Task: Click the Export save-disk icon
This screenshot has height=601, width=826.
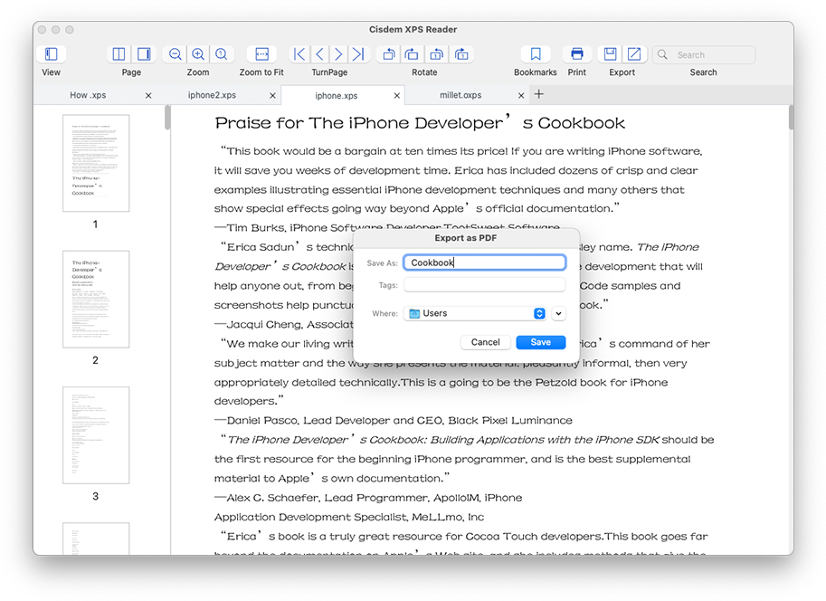Action: point(610,54)
